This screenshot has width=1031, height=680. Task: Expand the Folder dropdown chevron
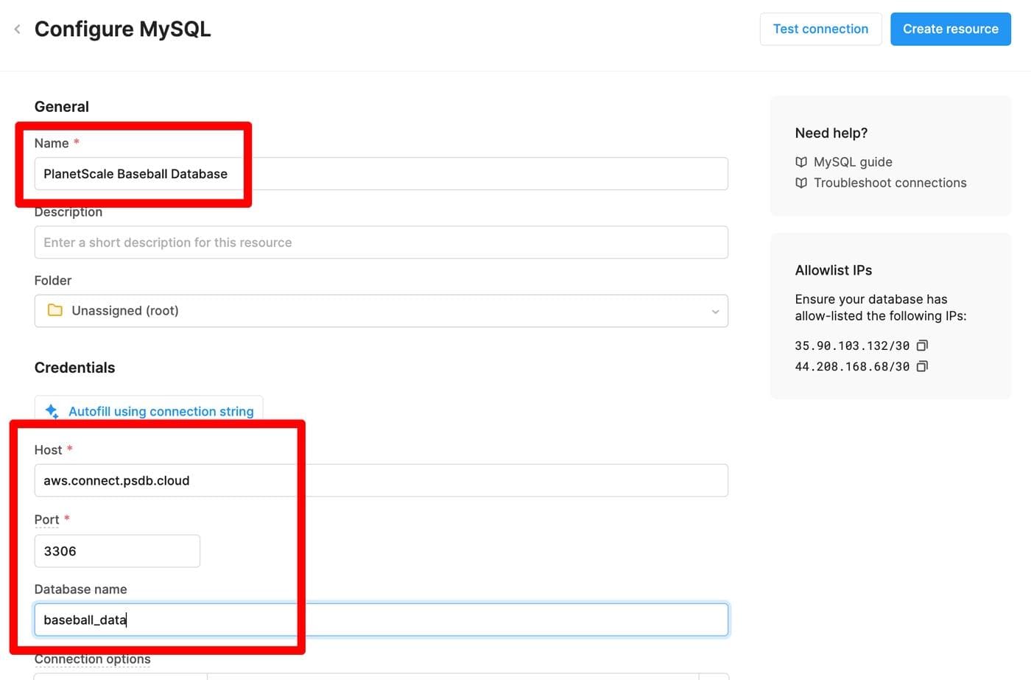click(x=714, y=311)
